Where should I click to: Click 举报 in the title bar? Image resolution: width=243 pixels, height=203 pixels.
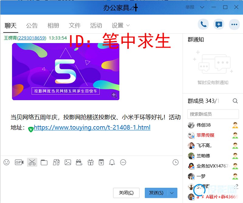coord(190,7)
